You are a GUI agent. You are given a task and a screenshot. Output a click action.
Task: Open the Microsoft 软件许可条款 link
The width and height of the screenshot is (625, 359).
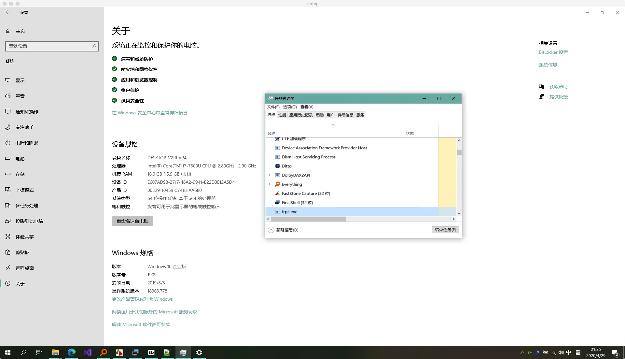[141, 324]
